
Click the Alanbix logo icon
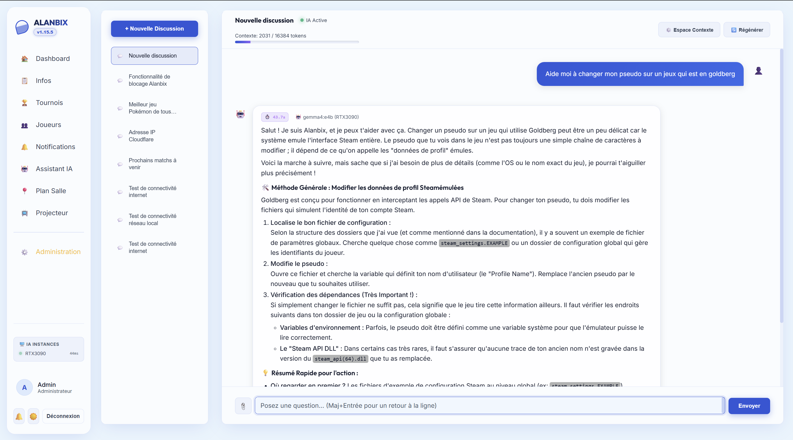[22, 27]
